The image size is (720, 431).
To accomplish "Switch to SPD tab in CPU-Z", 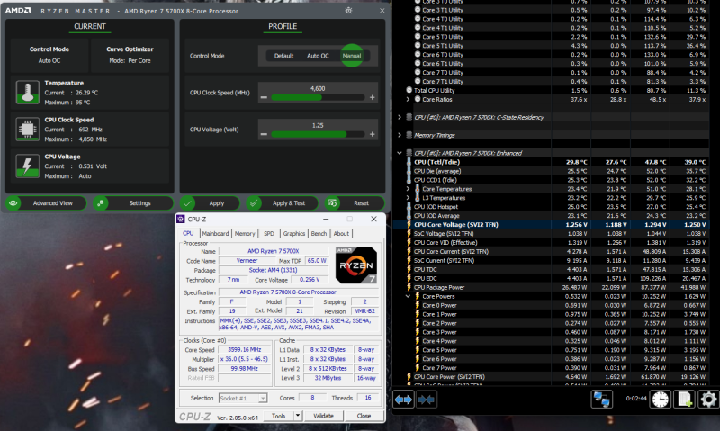I will click(x=268, y=233).
